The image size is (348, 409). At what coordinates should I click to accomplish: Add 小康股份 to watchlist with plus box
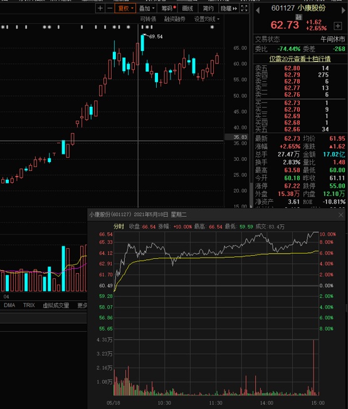337,26
